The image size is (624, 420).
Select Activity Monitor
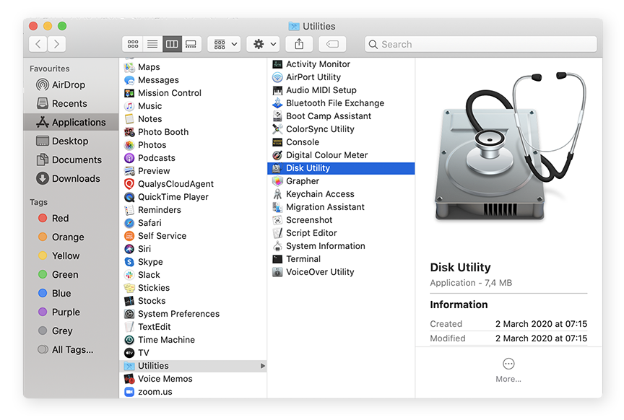point(318,64)
